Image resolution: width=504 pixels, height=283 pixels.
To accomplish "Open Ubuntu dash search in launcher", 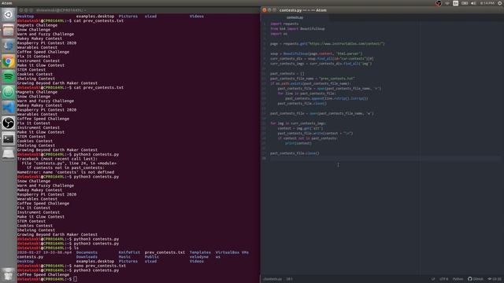I will pos(9,15).
